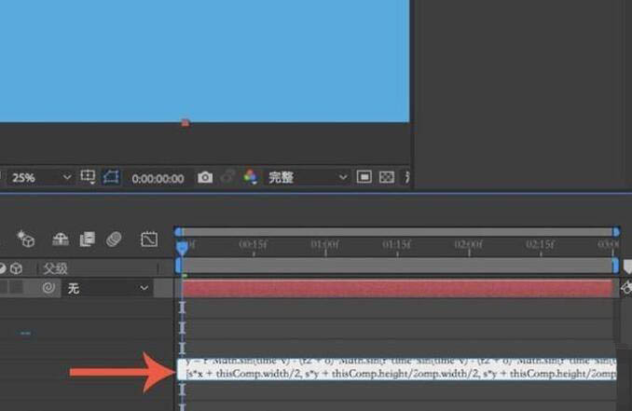Show the last snapshot icon
The height and width of the screenshot is (411, 632).
click(x=227, y=176)
